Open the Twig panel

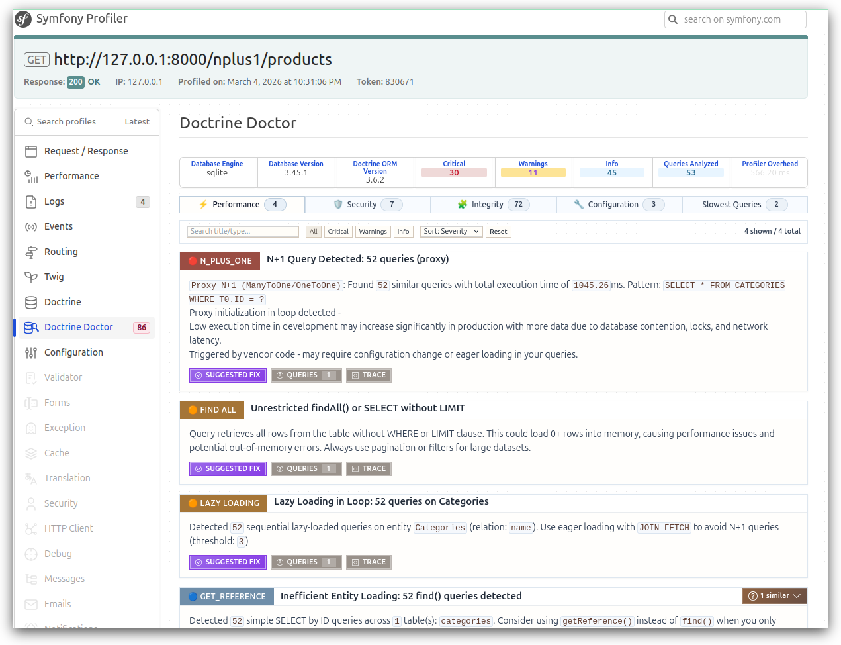(x=87, y=277)
